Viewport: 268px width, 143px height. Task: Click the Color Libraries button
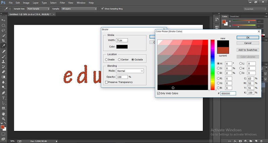pyautogui.click(x=248, y=57)
